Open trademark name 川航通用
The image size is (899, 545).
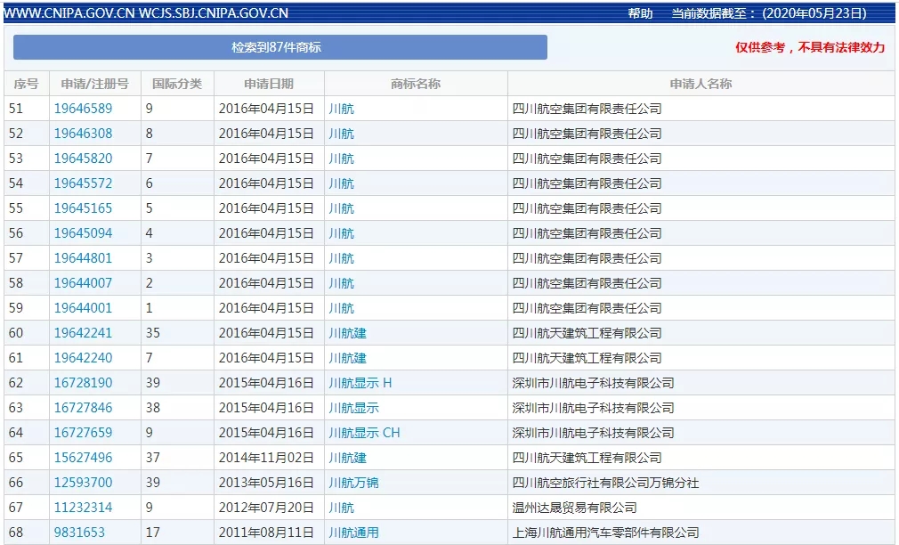(353, 533)
